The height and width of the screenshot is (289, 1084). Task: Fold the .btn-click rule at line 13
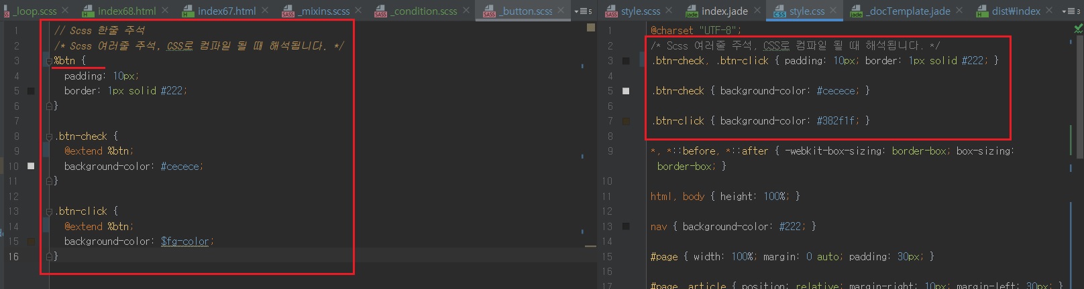click(49, 211)
